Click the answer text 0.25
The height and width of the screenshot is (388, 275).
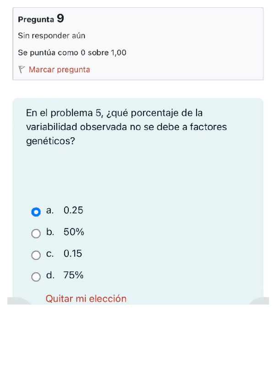73,210
